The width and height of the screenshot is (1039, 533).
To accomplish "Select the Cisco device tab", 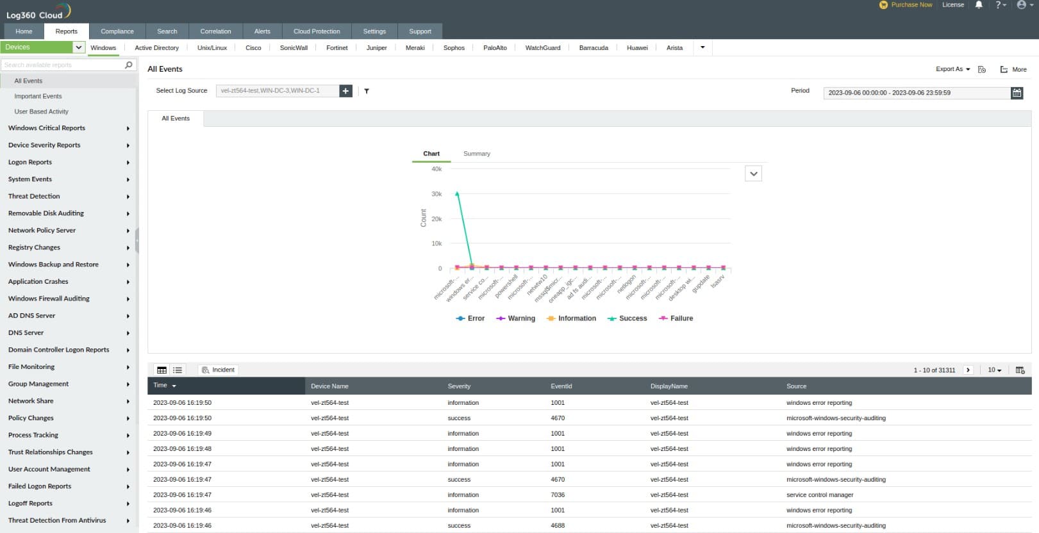I will [253, 48].
